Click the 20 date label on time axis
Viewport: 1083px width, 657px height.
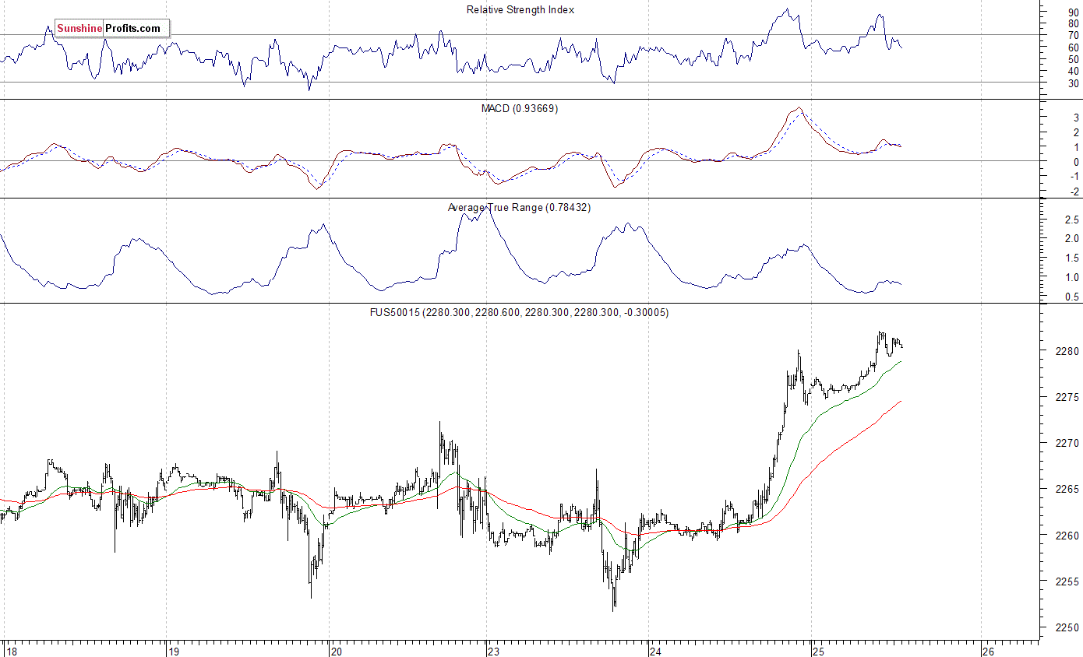(337, 651)
